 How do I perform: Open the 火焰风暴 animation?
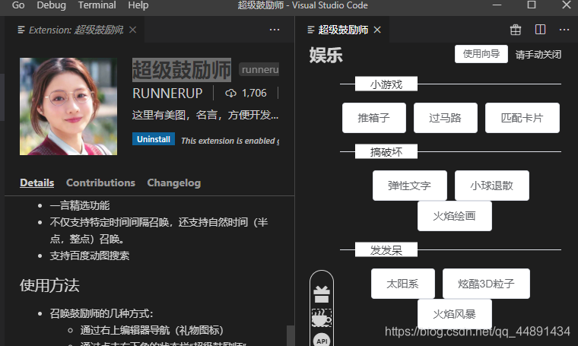click(x=455, y=314)
